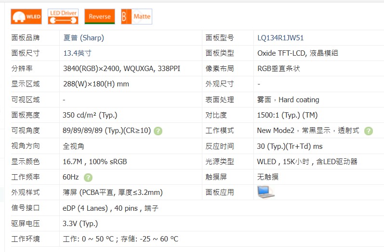Click the 3.3V (Typ.) voltage value
The height and width of the screenshot is (252, 384).
click(x=80, y=224)
